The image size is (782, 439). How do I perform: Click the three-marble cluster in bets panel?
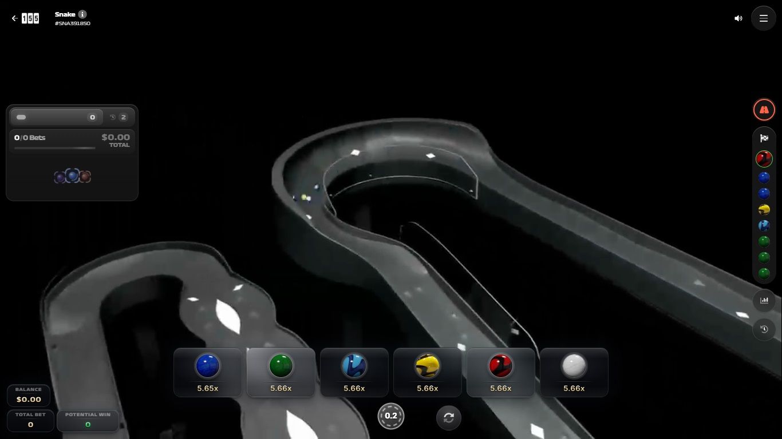(x=72, y=176)
